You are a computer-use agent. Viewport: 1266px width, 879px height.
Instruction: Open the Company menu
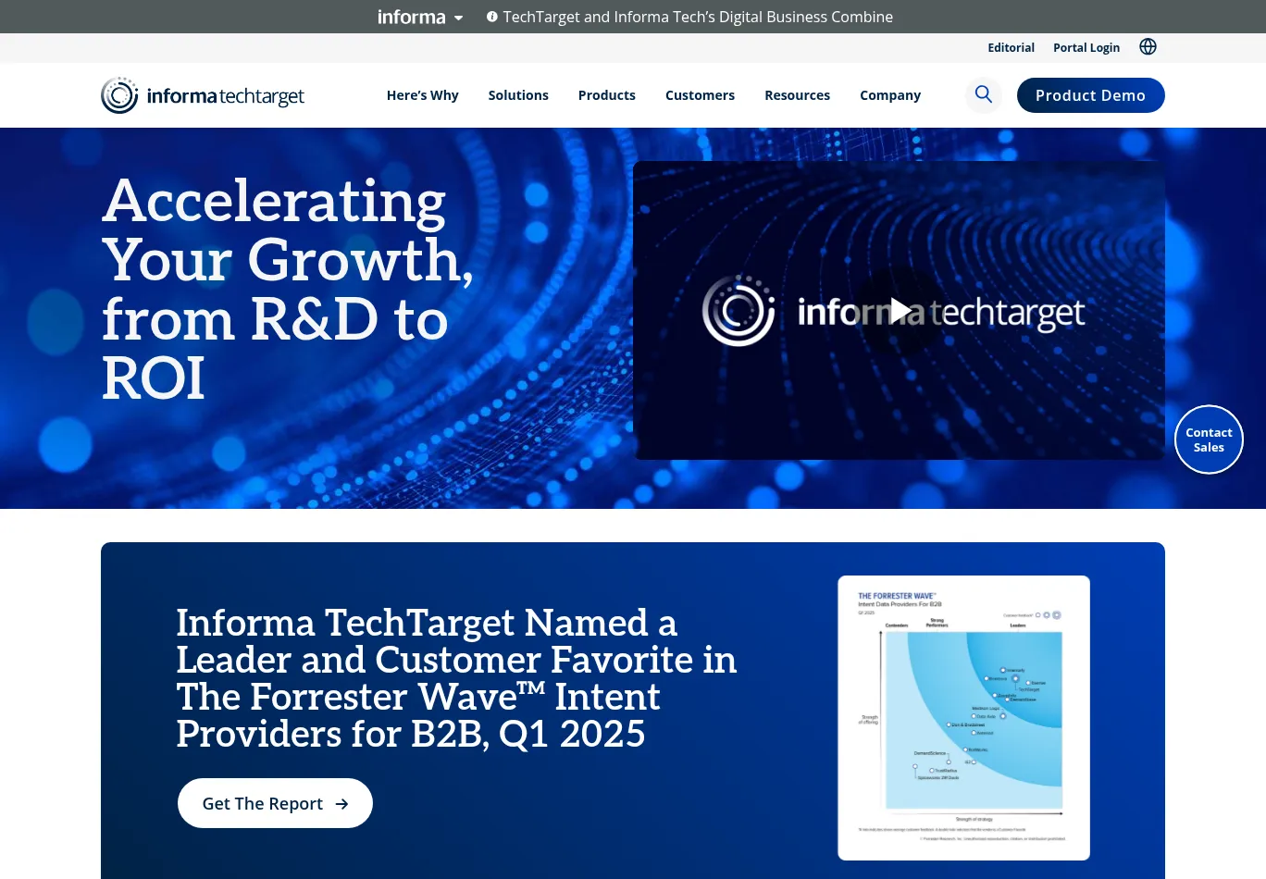(889, 95)
